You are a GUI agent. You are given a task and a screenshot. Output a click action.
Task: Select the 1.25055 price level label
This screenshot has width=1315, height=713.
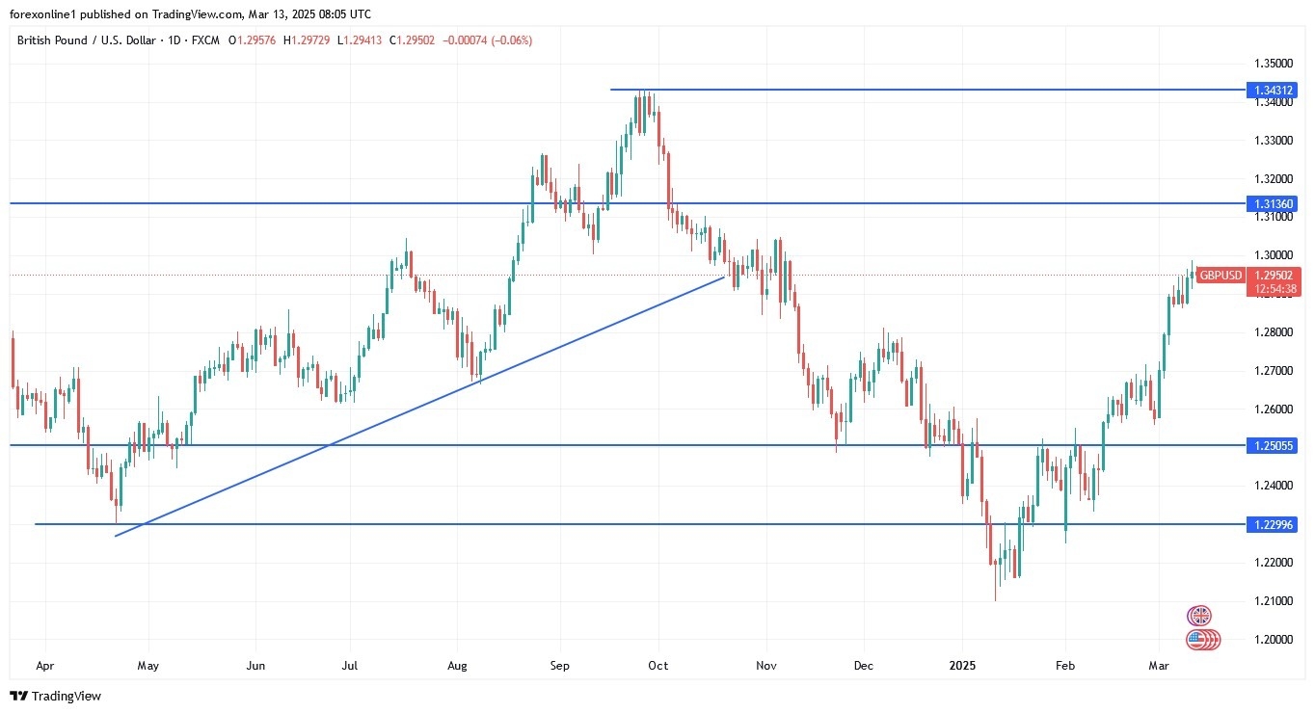(x=1274, y=446)
